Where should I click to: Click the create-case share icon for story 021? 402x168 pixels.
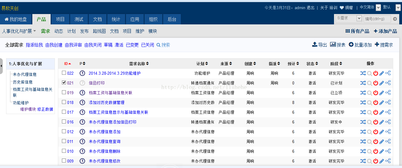(388, 83)
